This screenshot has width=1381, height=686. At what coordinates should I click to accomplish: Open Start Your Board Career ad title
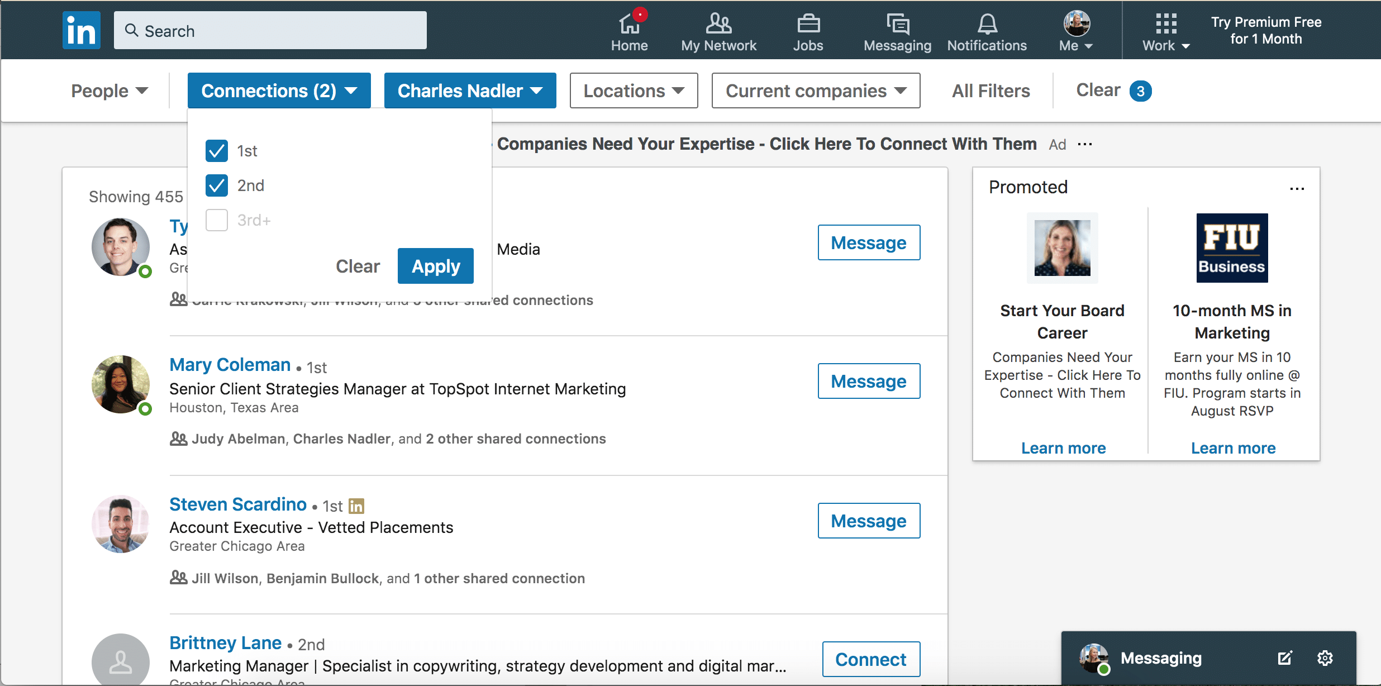tap(1063, 322)
